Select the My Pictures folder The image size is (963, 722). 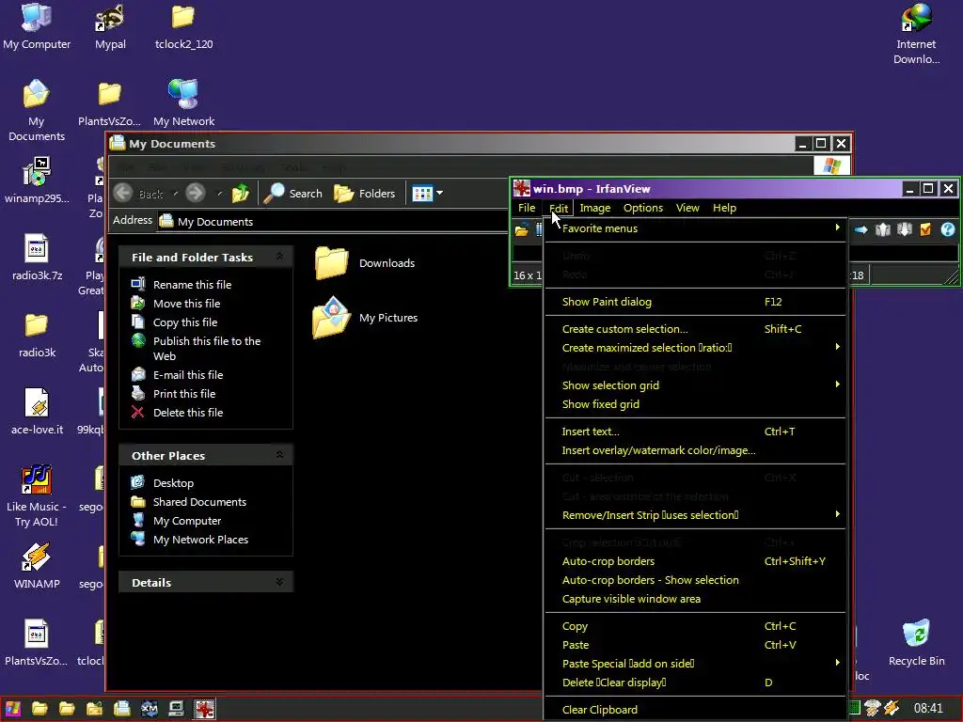click(365, 318)
